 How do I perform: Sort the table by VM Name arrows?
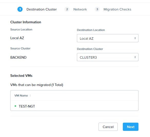tap(30, 96)
